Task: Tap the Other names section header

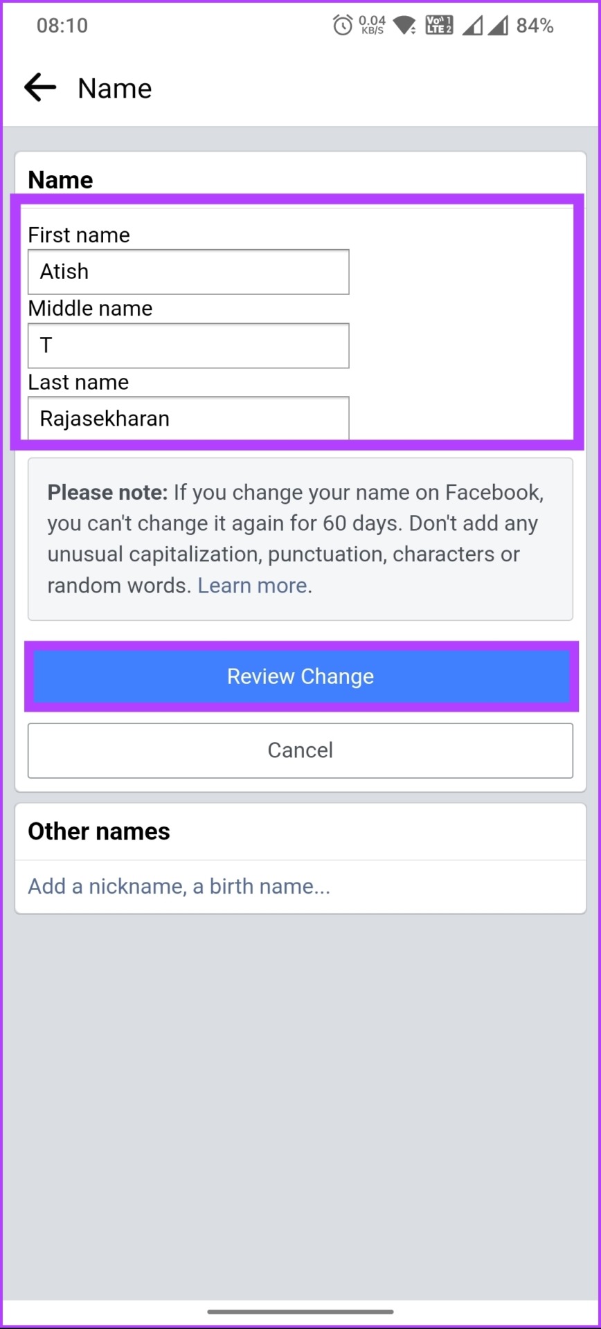Action: [x=99, y=831]
